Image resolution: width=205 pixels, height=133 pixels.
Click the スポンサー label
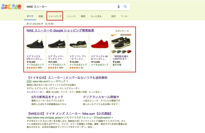click(120, 31)
